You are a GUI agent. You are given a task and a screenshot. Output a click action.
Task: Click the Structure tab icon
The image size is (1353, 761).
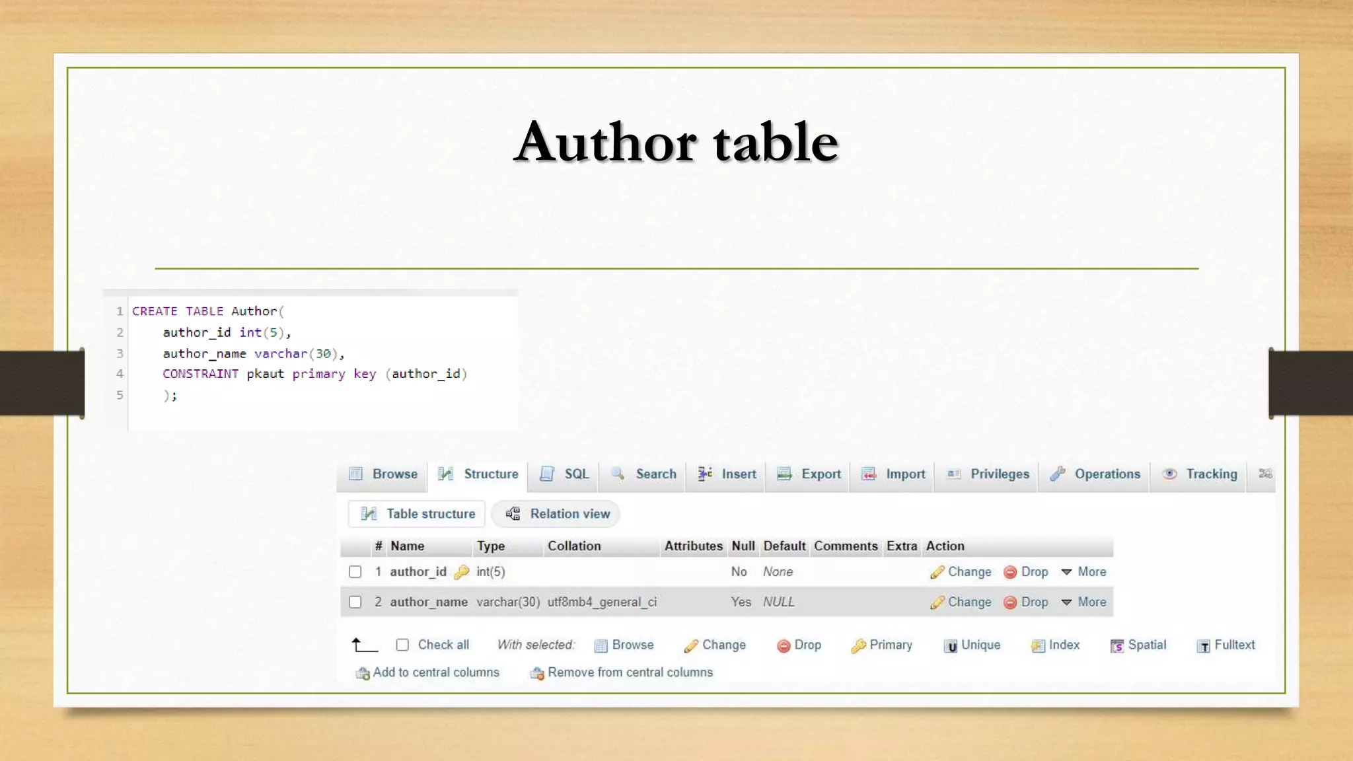click(446, 474)
